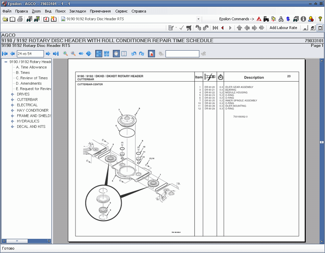Open the Закладки menu
The height and width of the screenshot is (253, 325).
click(x=78, y=11)
